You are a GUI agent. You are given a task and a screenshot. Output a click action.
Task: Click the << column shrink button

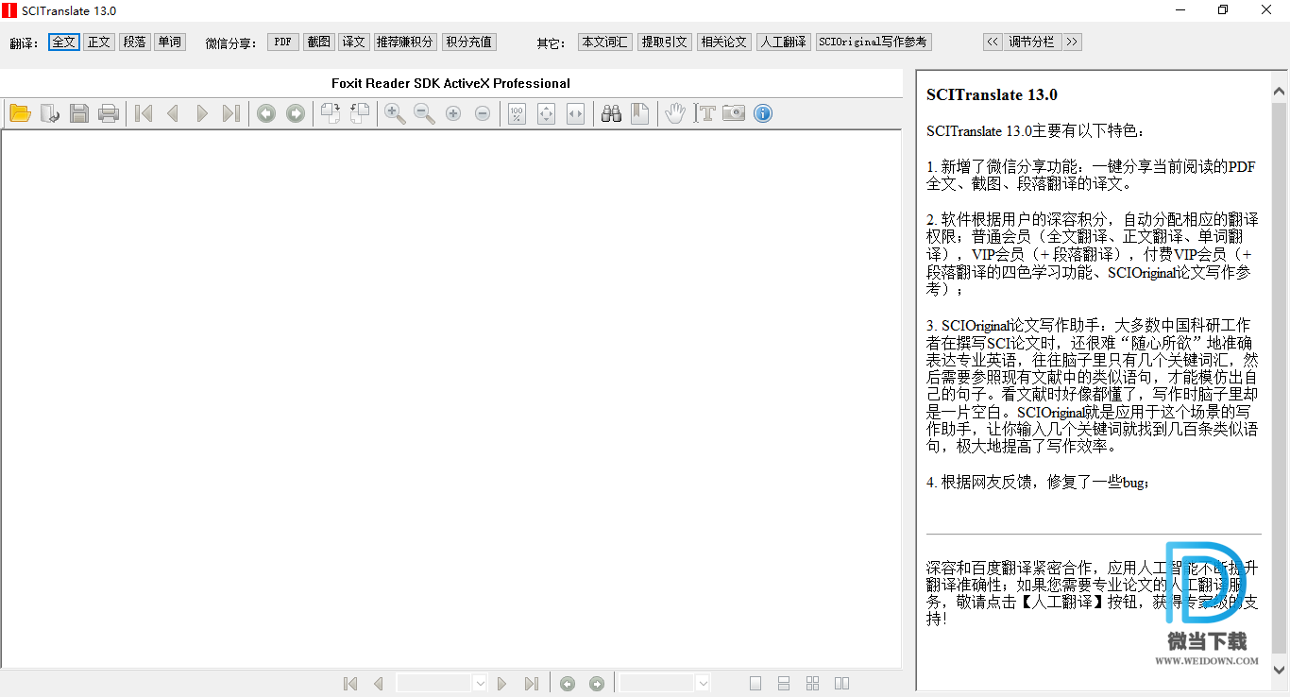pos(993,42)
